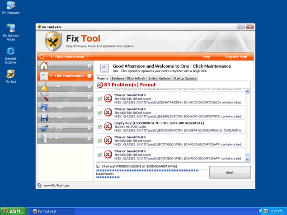Viewport: 287px width, 215px height.
Task: Click the Register Now! link
Action: click(x=236, y=57)
